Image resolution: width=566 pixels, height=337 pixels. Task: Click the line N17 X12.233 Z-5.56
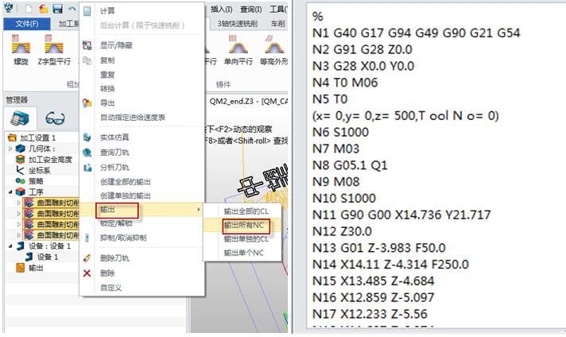pos(370,314)
